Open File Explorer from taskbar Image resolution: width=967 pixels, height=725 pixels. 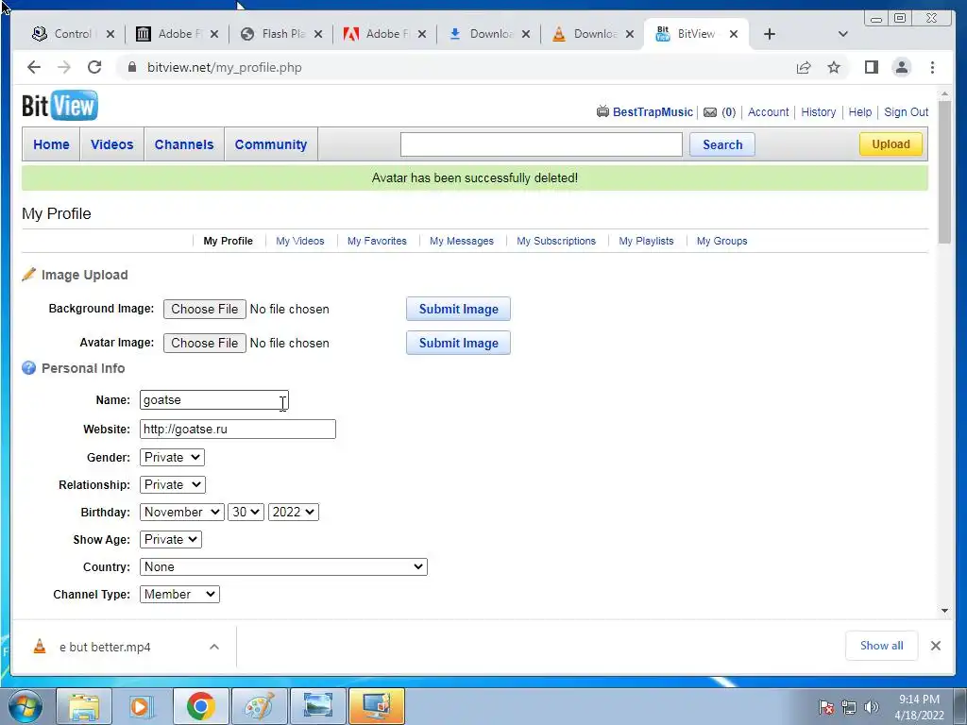coord(84,706)
